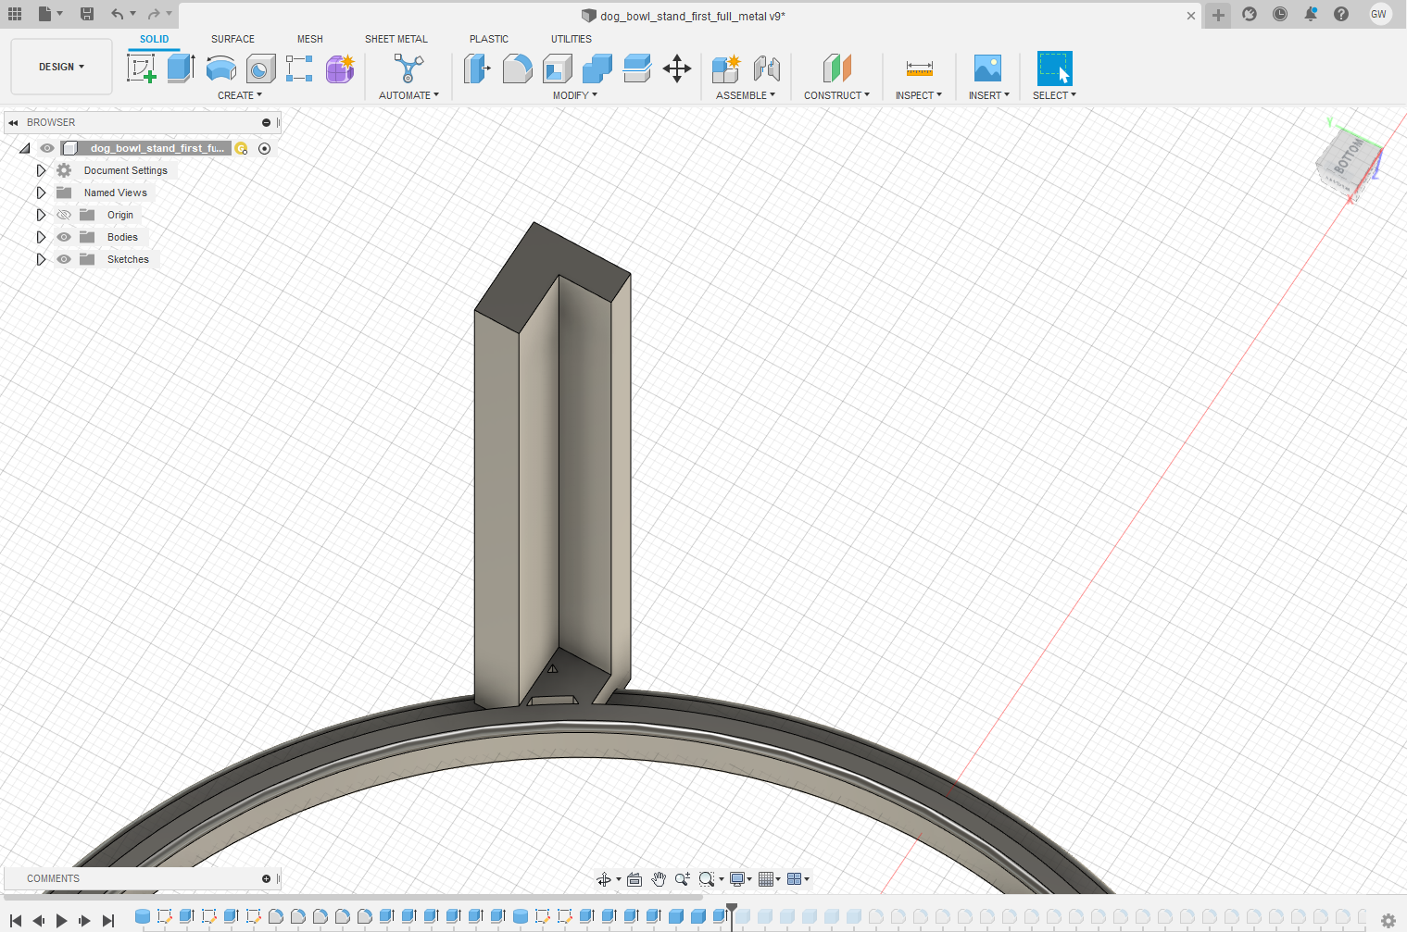1407x932 pixels.
Task: Open the INSPECT dropdown menu
Action: (919, 95)
